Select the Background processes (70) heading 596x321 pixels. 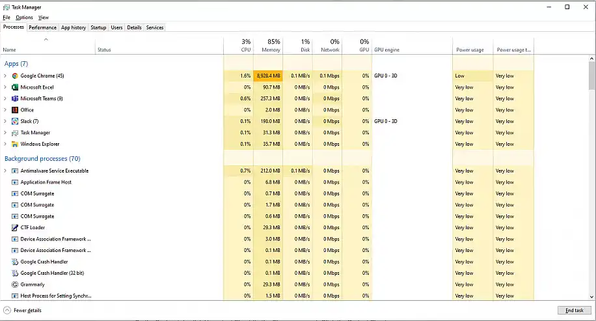(42, 159)
